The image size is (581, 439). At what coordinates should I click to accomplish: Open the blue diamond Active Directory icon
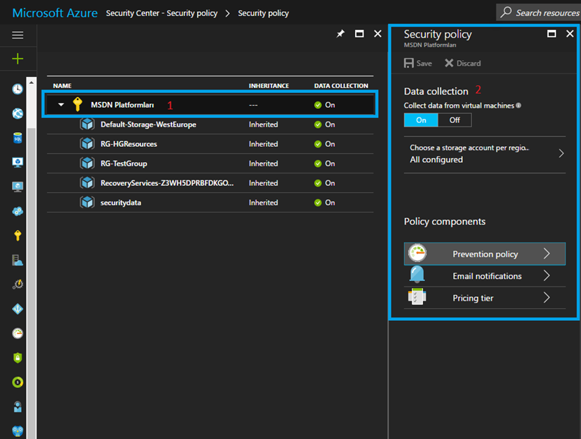coord(17,309)
